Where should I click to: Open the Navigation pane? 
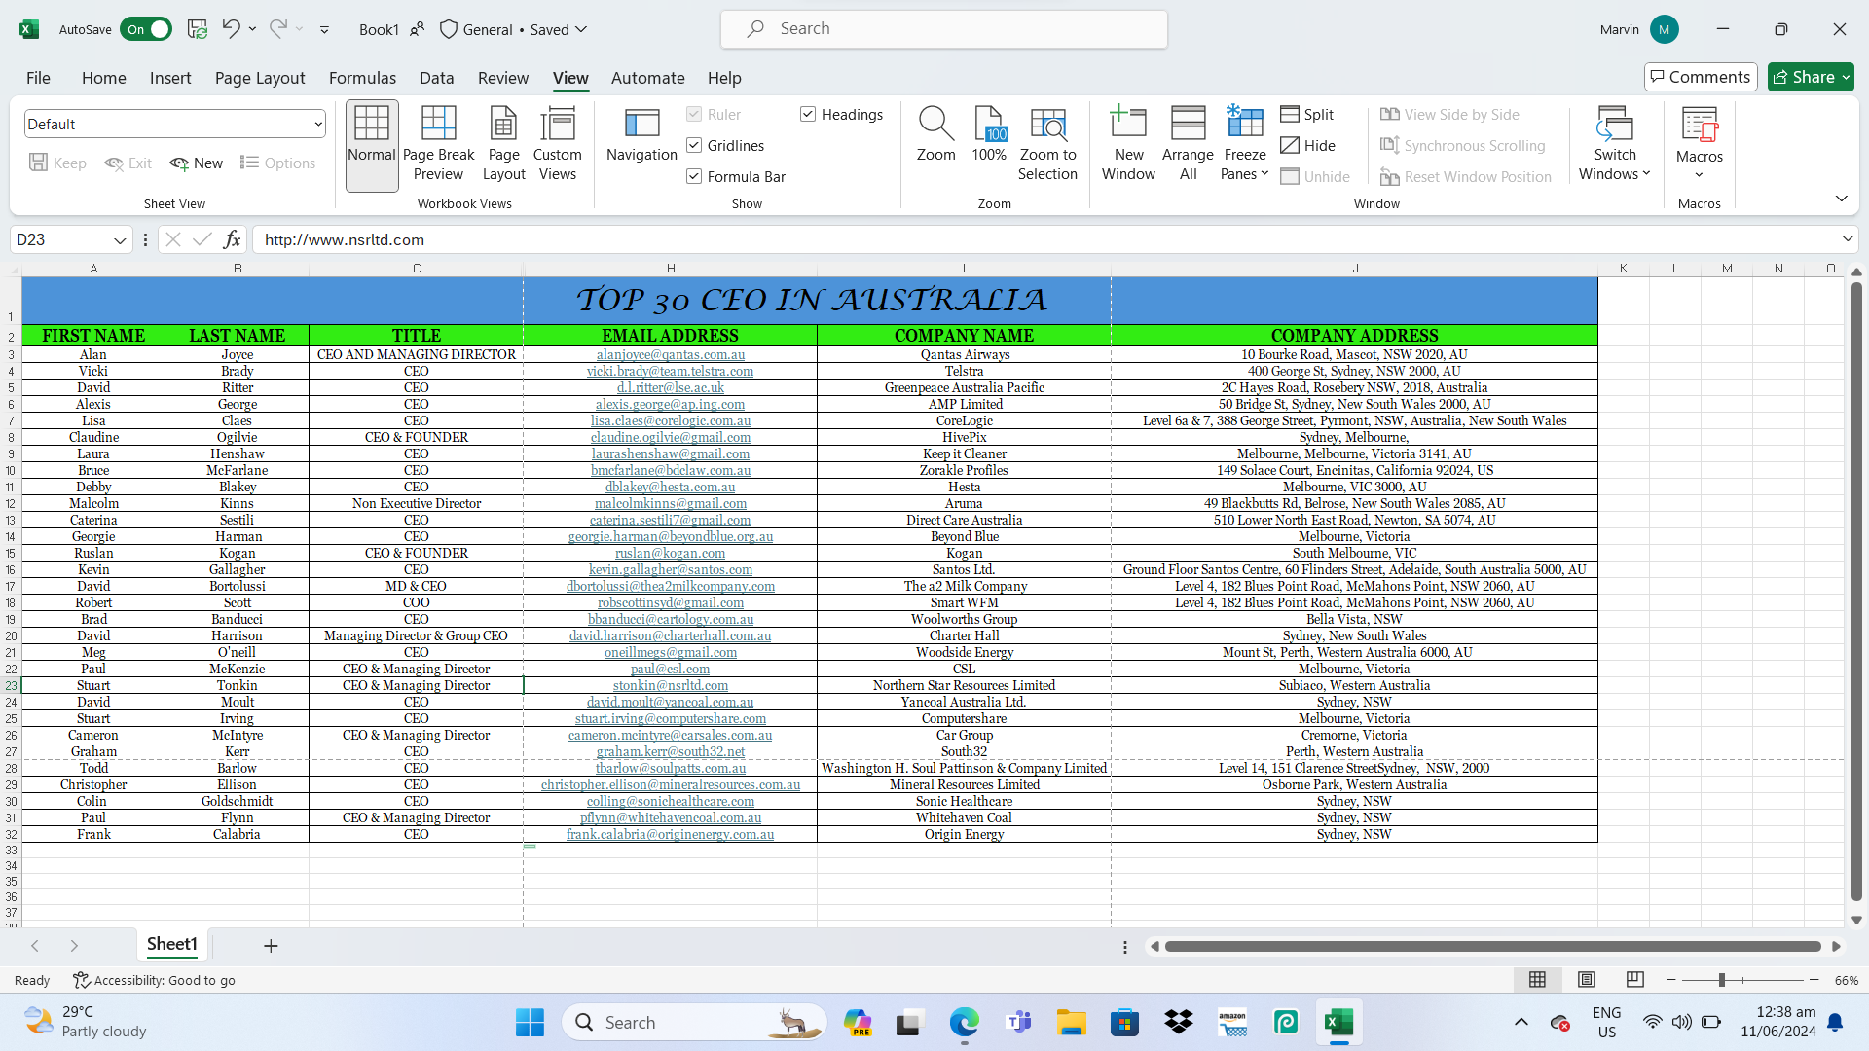click(x=641, y=134)
